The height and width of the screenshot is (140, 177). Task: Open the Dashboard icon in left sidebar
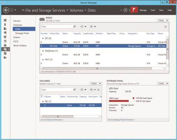(5, 20)
